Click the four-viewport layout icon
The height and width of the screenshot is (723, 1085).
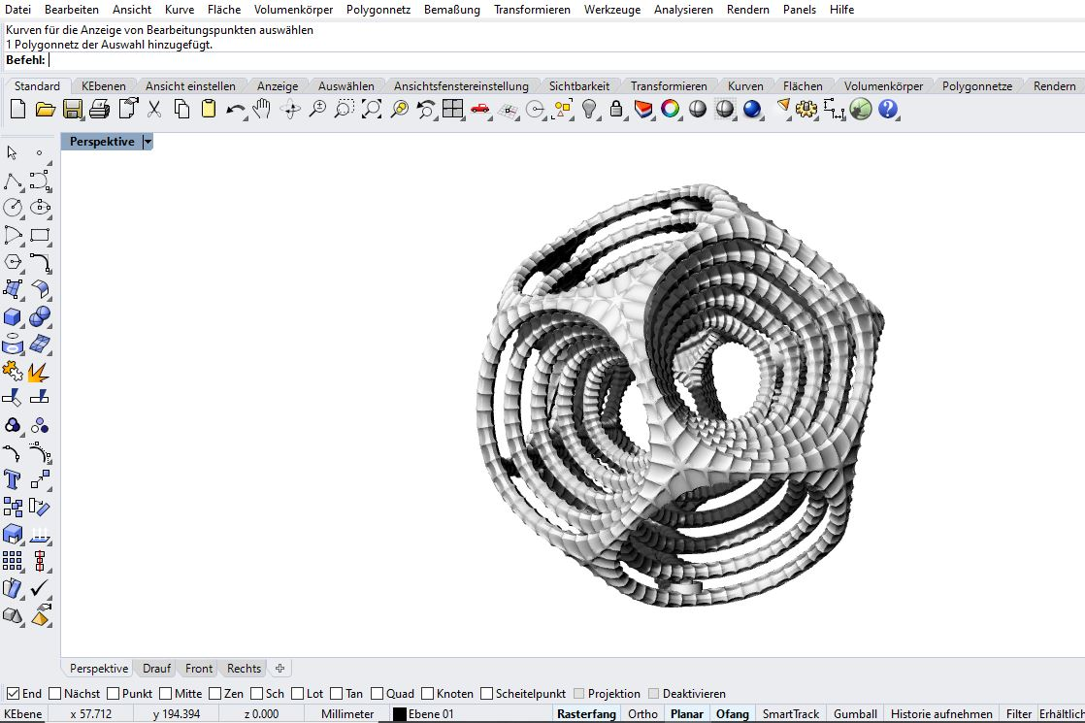click(x=452, y=110)
